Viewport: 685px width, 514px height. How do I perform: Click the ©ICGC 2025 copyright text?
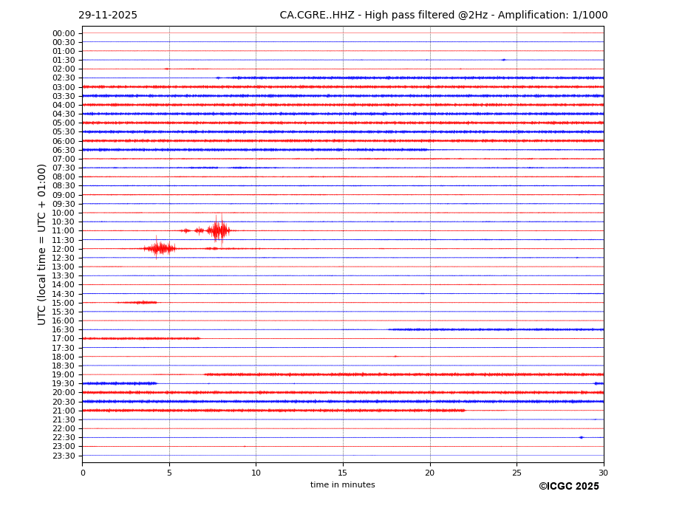click(568, 487)
